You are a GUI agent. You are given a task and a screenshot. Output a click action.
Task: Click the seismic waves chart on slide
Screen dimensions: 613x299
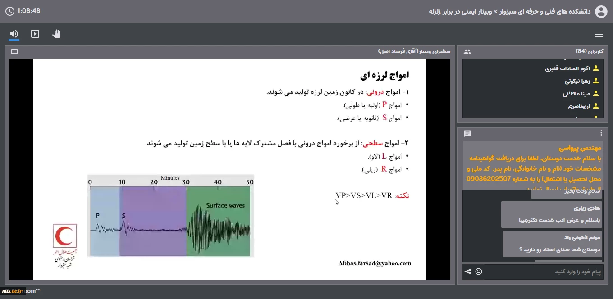pos(170,216)
